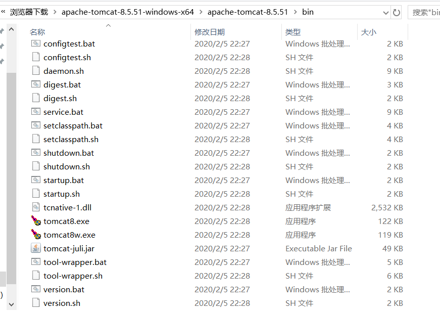Select the daemon.sh file icon
Image resolution: width=440 pixels, height=313 pixels.
36,71
